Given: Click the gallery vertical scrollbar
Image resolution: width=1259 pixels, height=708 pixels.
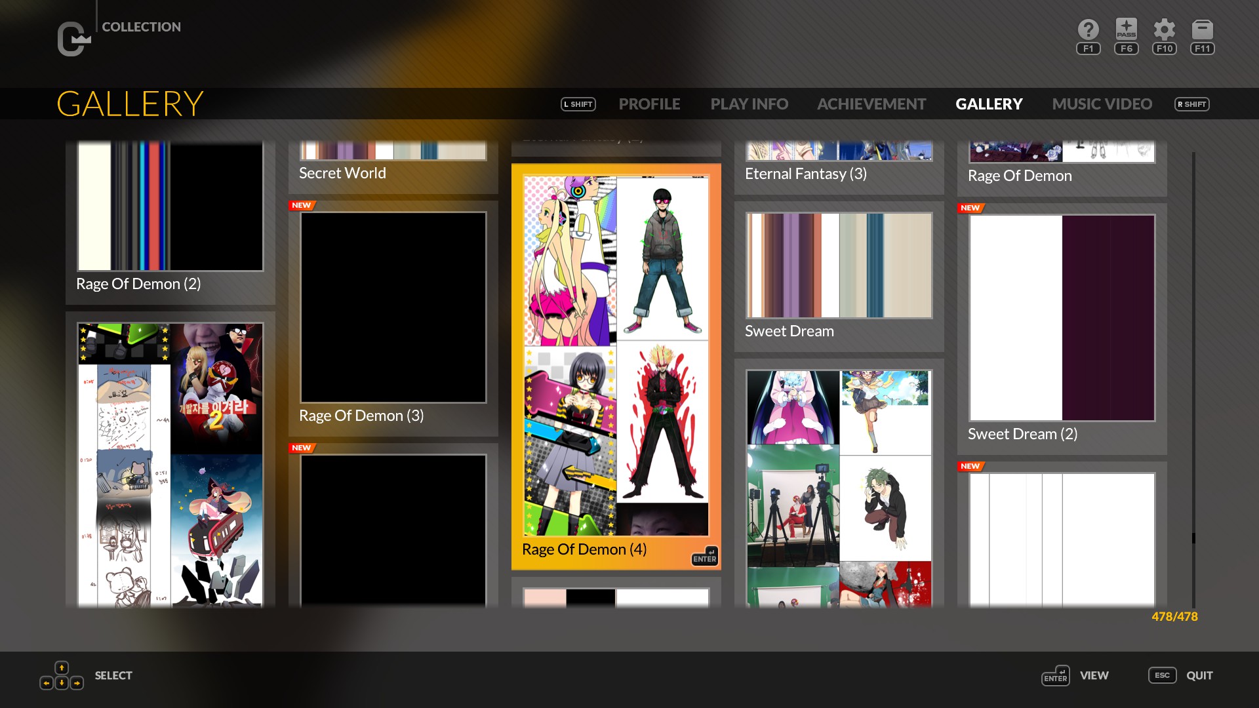Looking at the screenshot, I should coord(1193,380).
